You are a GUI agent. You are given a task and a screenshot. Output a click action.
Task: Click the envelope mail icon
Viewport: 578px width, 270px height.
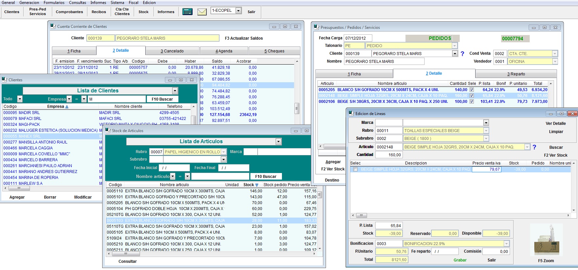click(x=202, y=12)
